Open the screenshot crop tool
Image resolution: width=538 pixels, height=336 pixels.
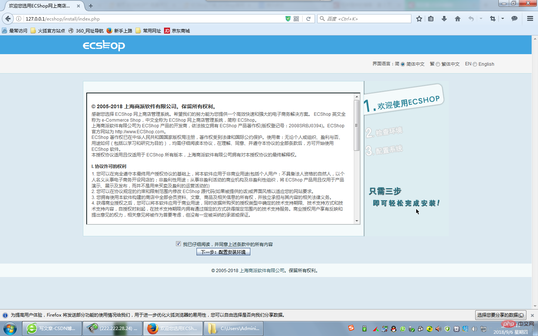click(492, 19)
